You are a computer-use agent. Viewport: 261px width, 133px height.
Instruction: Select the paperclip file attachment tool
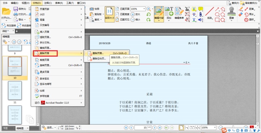click(200, 14)
